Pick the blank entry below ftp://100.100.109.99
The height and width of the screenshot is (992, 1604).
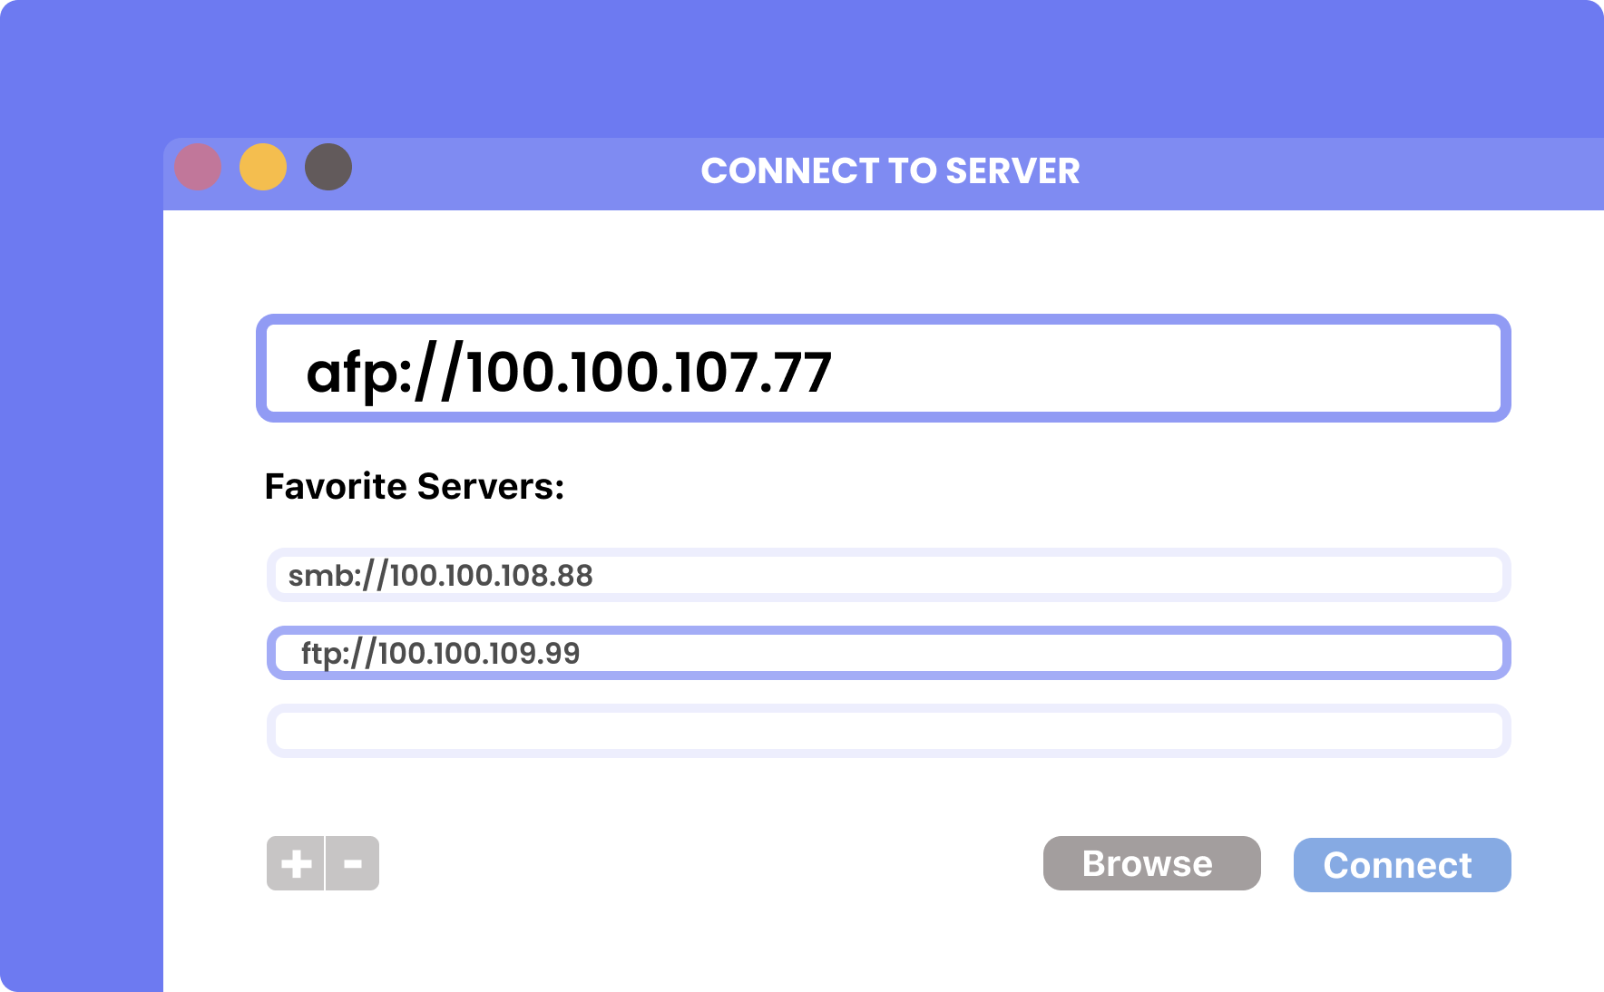point(886,730)
